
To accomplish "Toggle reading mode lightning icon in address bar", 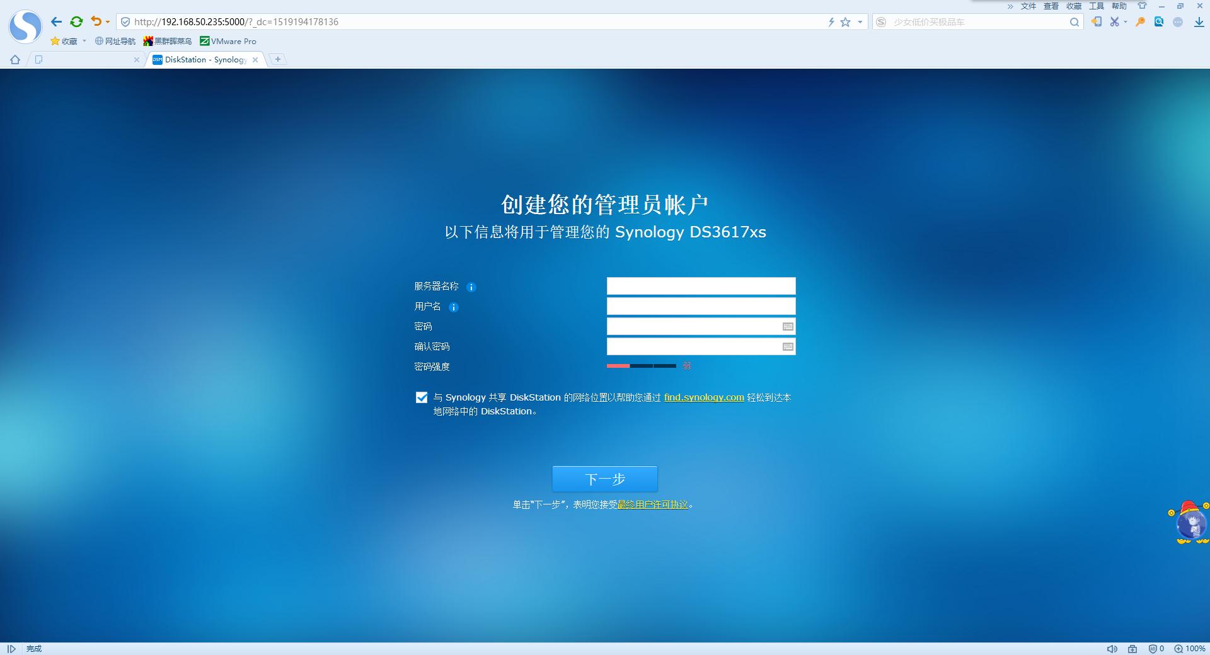I will click(832, 21).
